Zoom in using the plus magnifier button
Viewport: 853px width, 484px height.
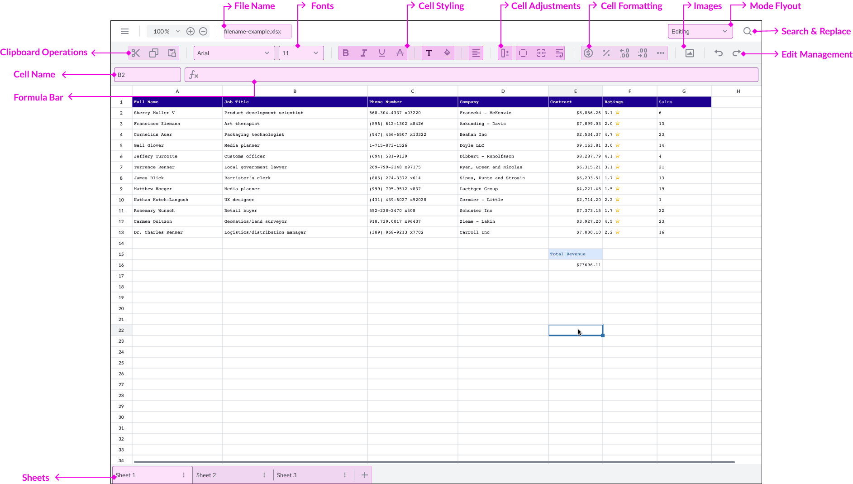(x=191, y=31)
